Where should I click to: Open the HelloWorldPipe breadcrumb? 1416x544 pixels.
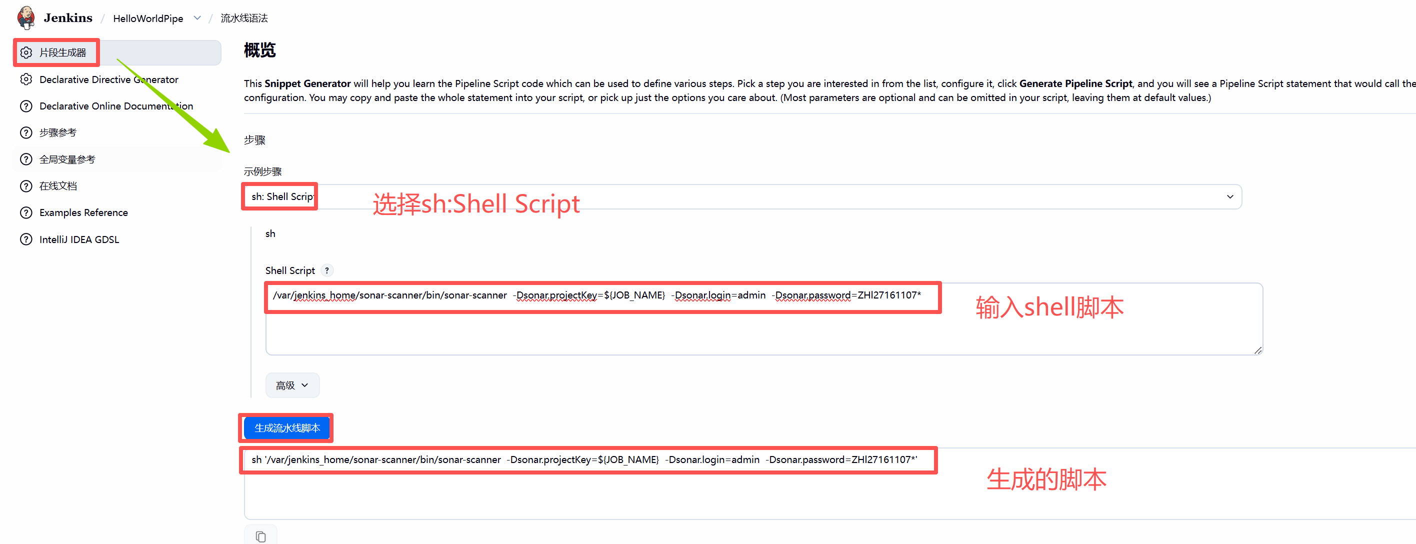tap(148, 18)
